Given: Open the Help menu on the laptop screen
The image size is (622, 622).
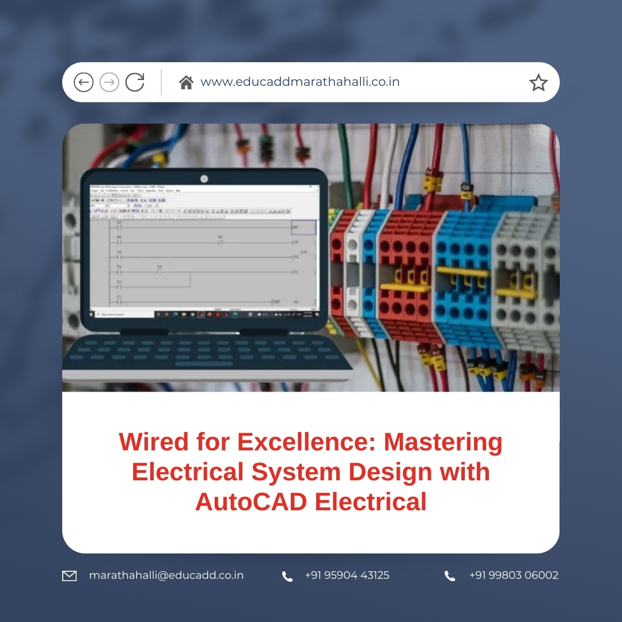Looking at the screenshot, I should [x=178, y=191].
